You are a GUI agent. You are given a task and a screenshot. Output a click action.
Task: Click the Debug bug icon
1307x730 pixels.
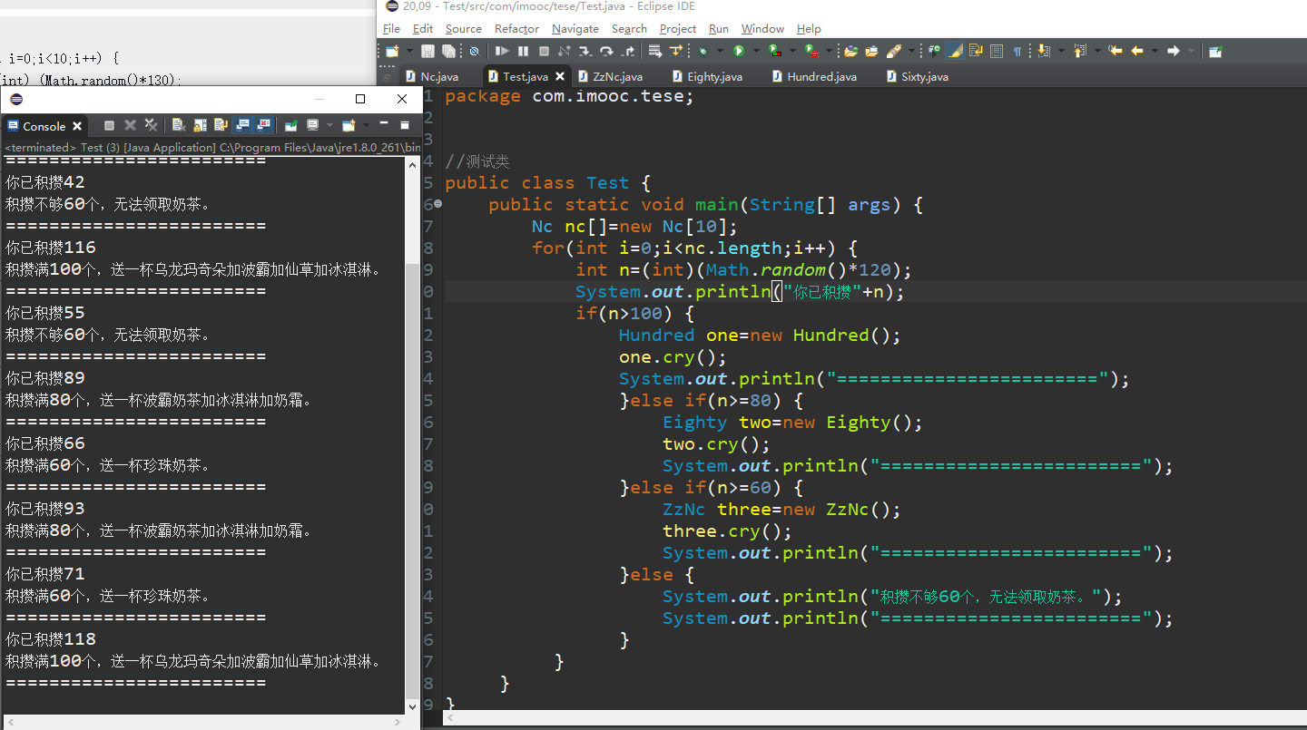point(703,51)
